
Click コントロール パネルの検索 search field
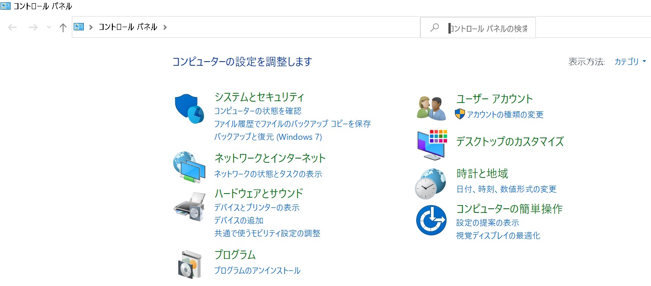click(x=488, y=28)
